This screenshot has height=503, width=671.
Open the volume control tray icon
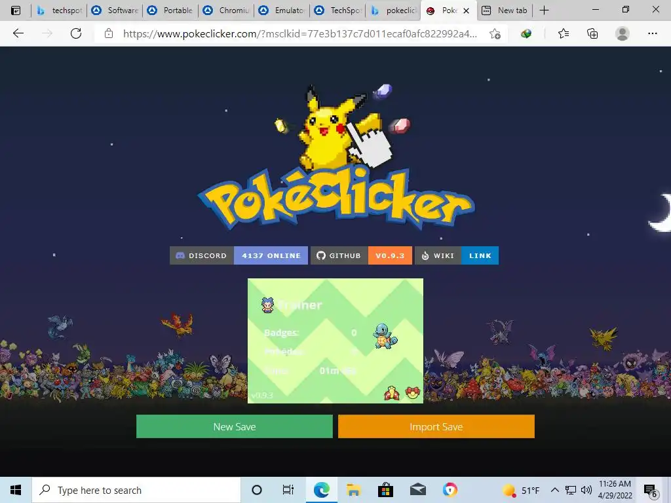[586, 490]
